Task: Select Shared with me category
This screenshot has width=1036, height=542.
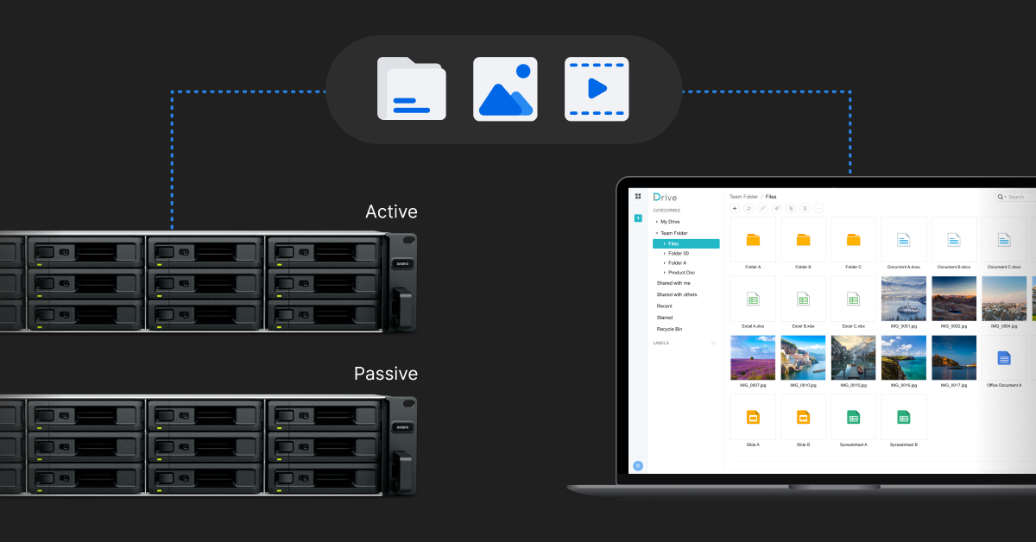Action: [x=673, y=283]
